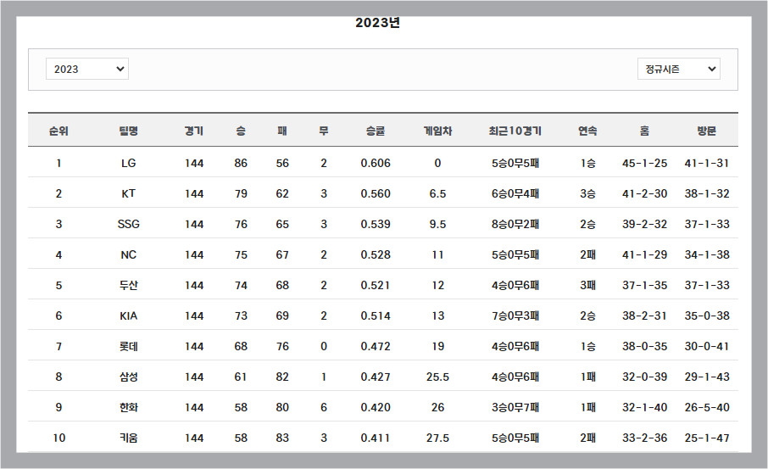This screenshot has width=768, height=469.
Task: Click 한화's recent form 3승0무7패
Action: (515, 407)
